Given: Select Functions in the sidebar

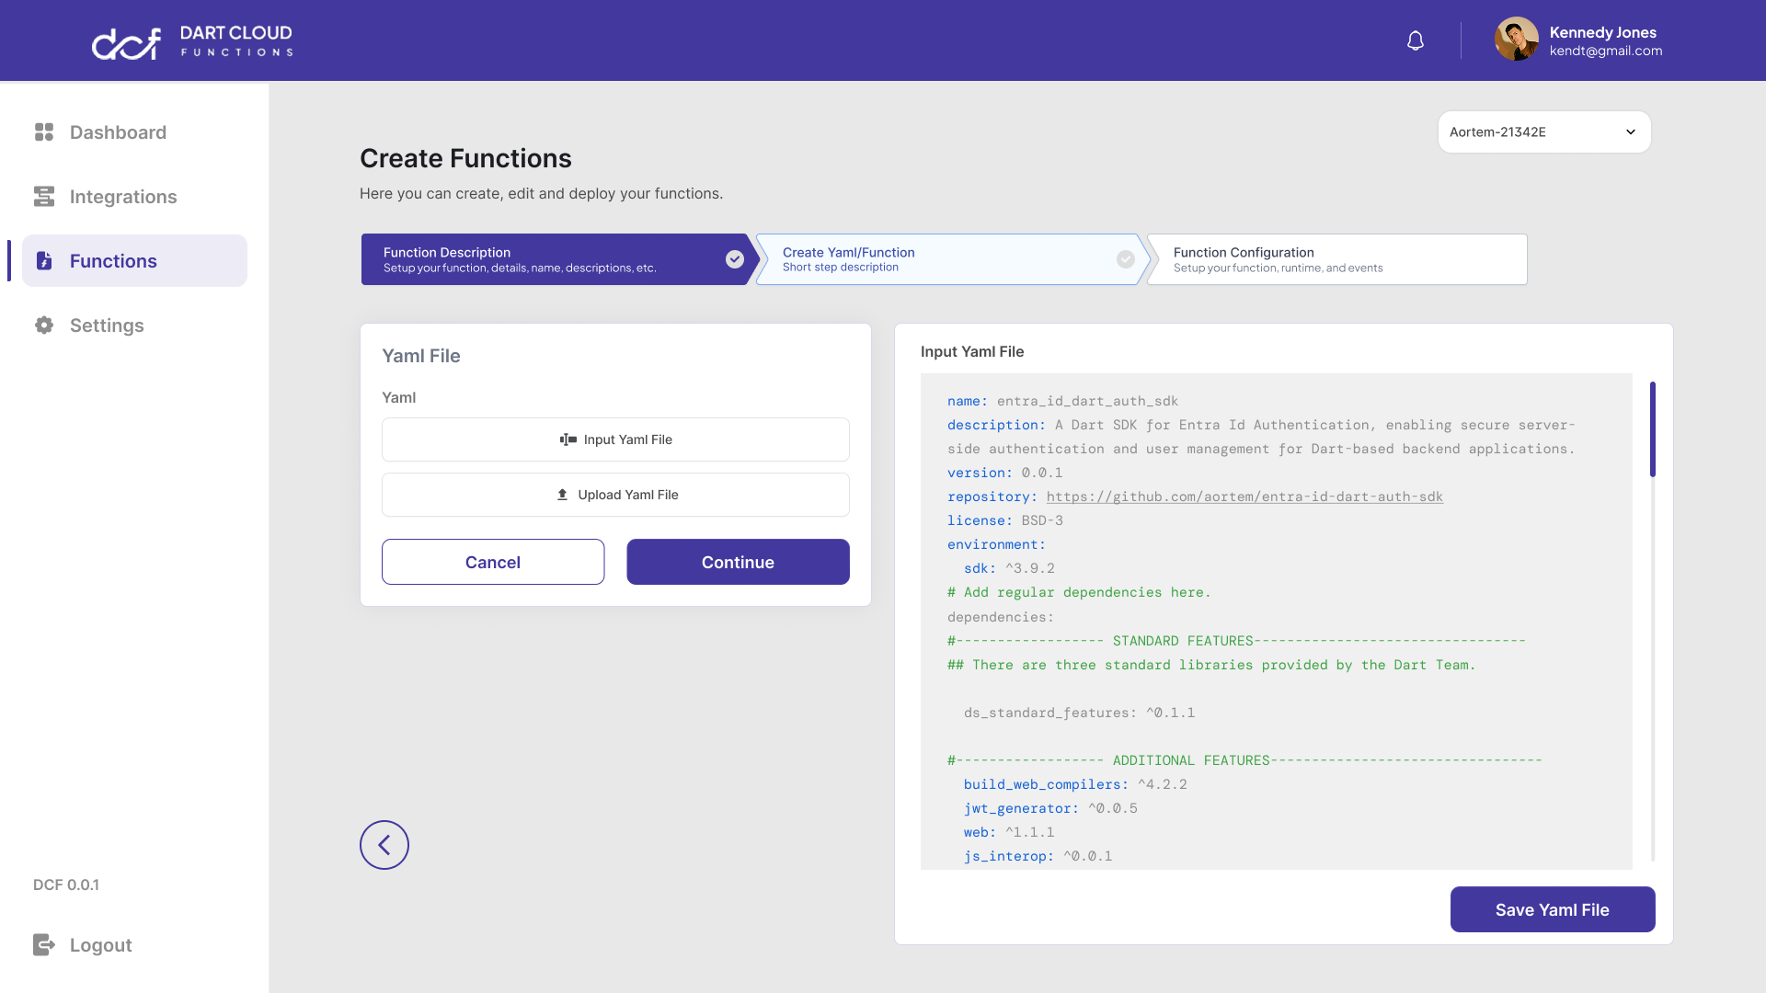Looking at the screenshot, I should pos(134,261).
